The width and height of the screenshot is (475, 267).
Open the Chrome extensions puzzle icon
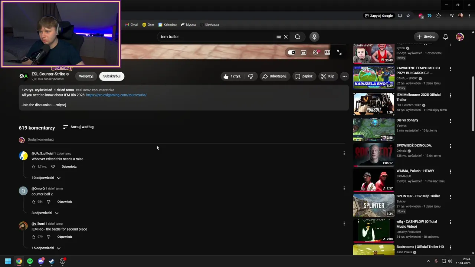click(439, 16)
